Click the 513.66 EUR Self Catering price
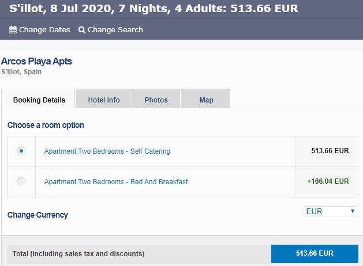Image resolution: width=363 pixels, height=266 pixels. pos(330,151)
